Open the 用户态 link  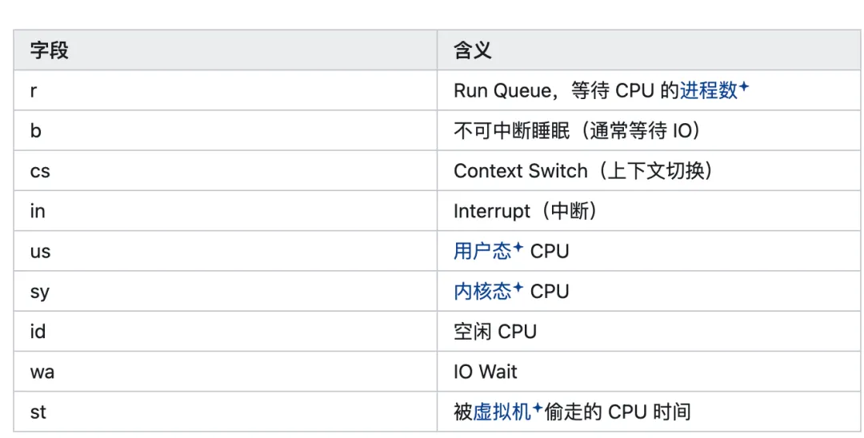tap(482, 252)
